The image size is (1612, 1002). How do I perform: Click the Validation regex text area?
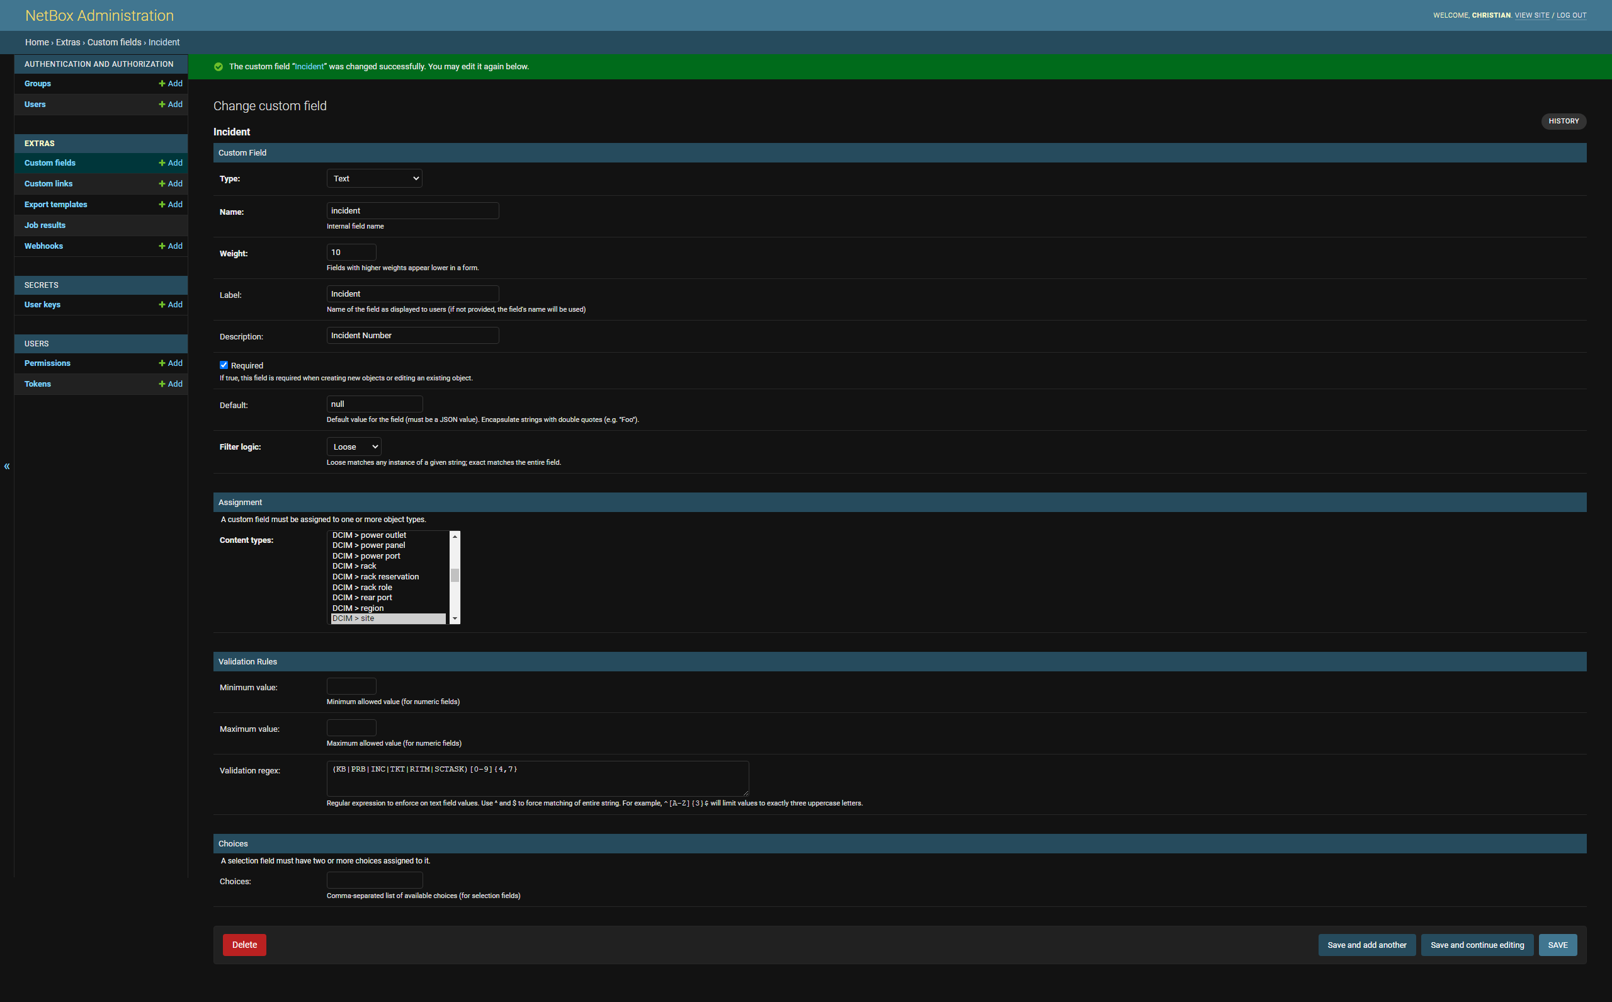click(537, 778)
